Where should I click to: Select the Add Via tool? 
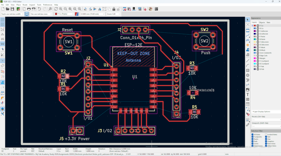coord(248,45)
